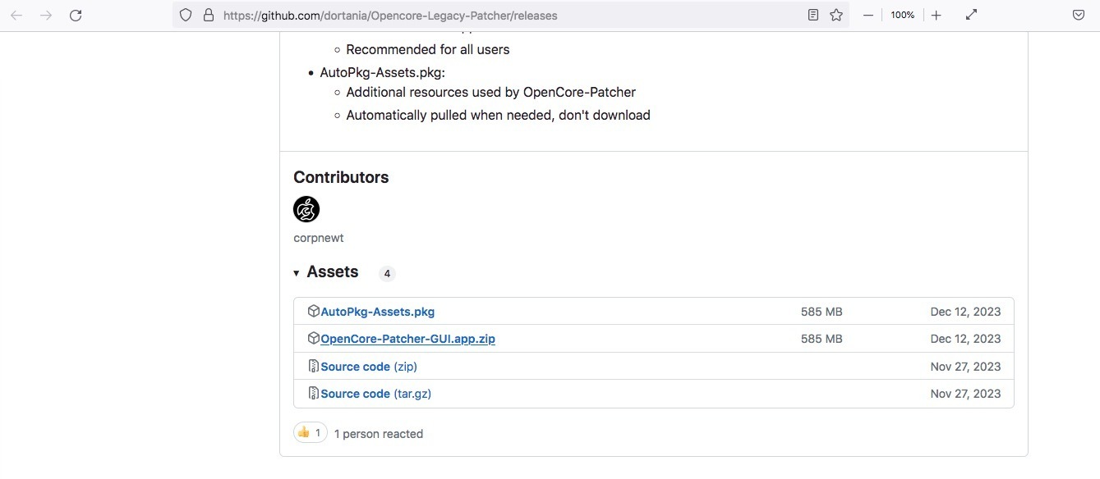This screenshot has height=479, width=1100.
Task: Click the Contributors heading
Action: tap(341, 177)
